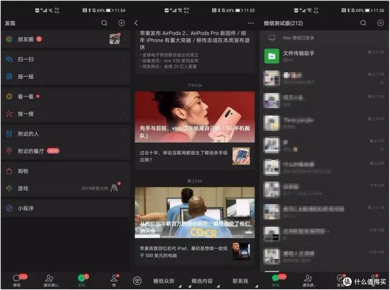Tap 发现 title on left screen
Viewport: 390px width, 290px height.
(x=10, y=23)
